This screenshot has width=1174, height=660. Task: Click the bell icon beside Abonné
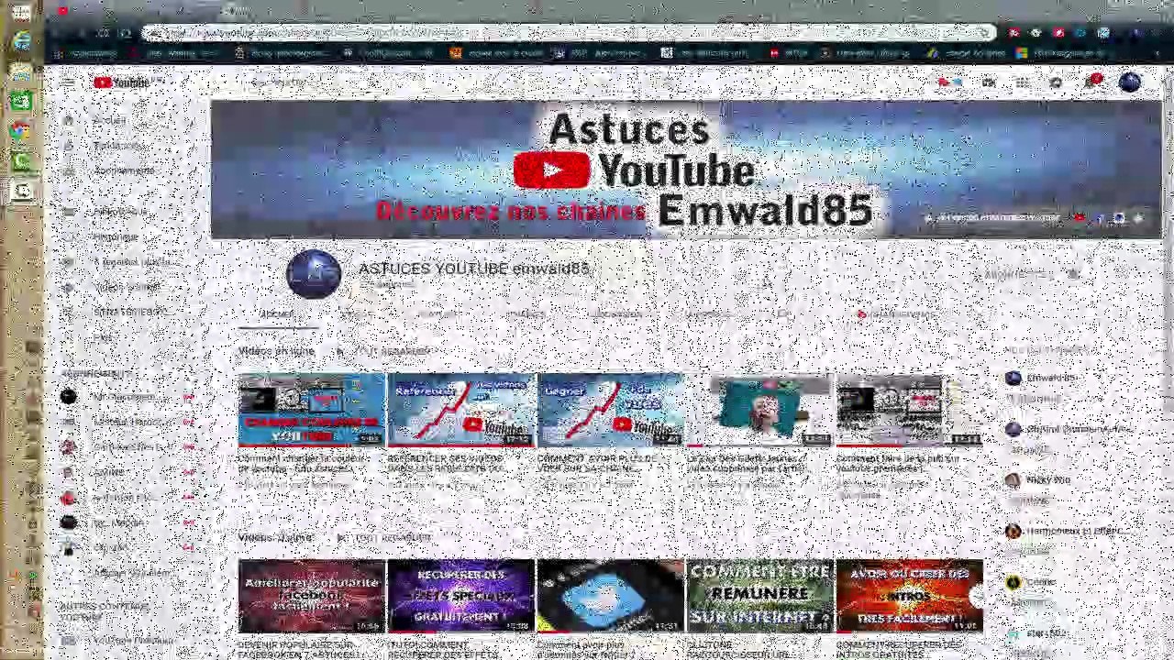1073,274
